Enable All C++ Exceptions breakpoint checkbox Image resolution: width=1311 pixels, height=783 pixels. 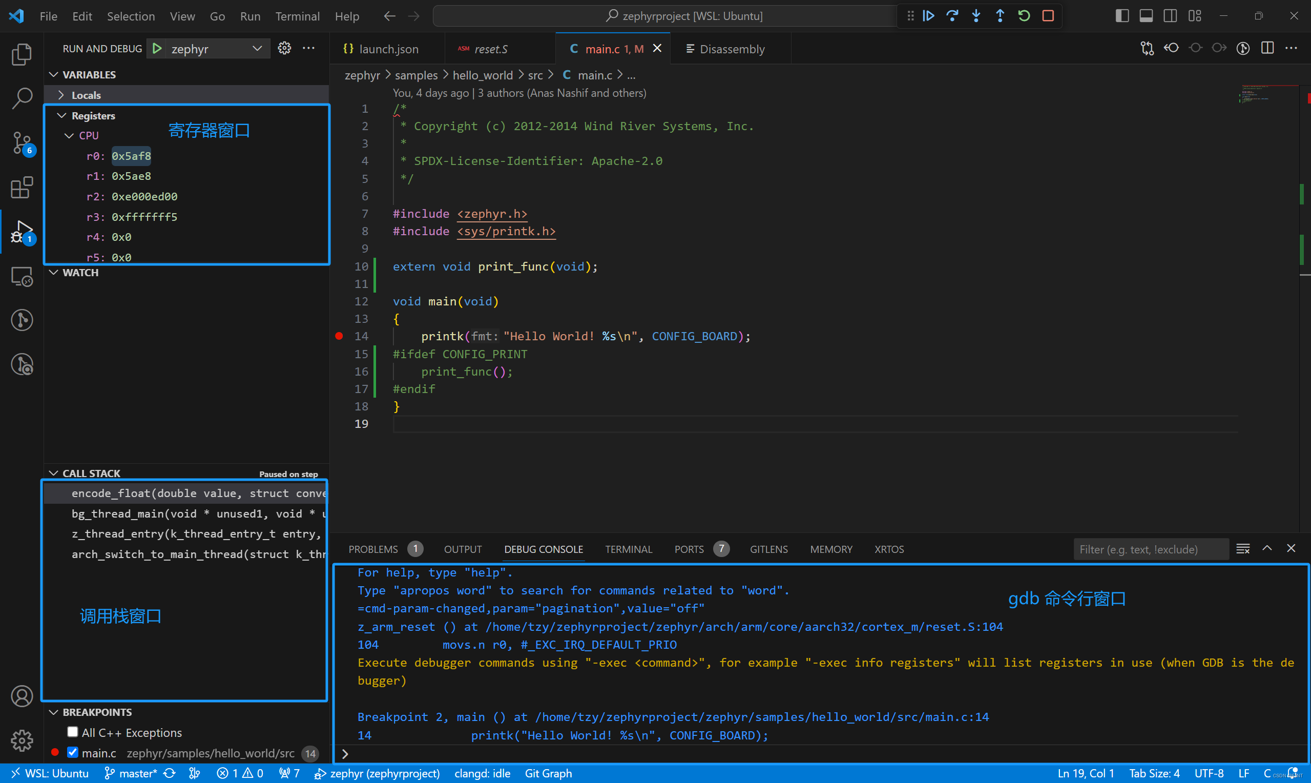click(73, 732)
